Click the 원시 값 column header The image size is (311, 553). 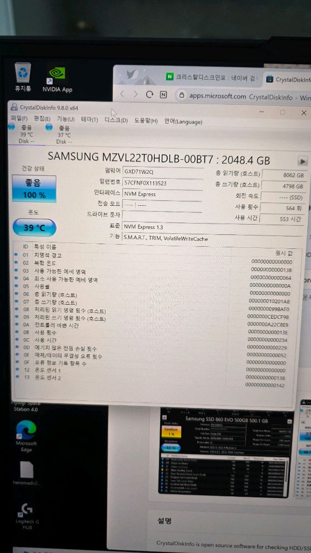tap(283, 253)
